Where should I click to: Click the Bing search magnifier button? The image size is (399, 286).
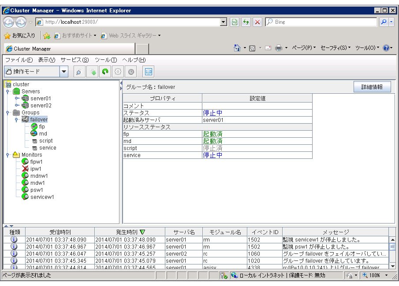point(384,22)
